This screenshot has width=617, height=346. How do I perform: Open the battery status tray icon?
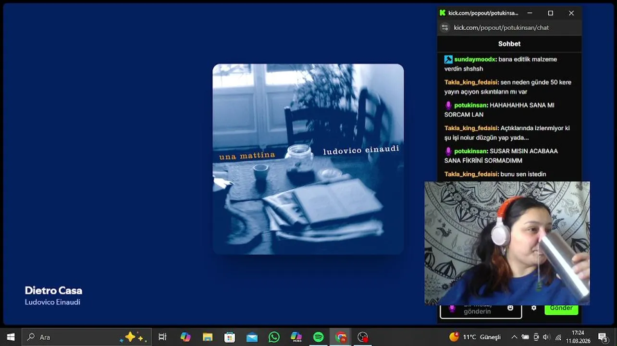click(525, 337)
